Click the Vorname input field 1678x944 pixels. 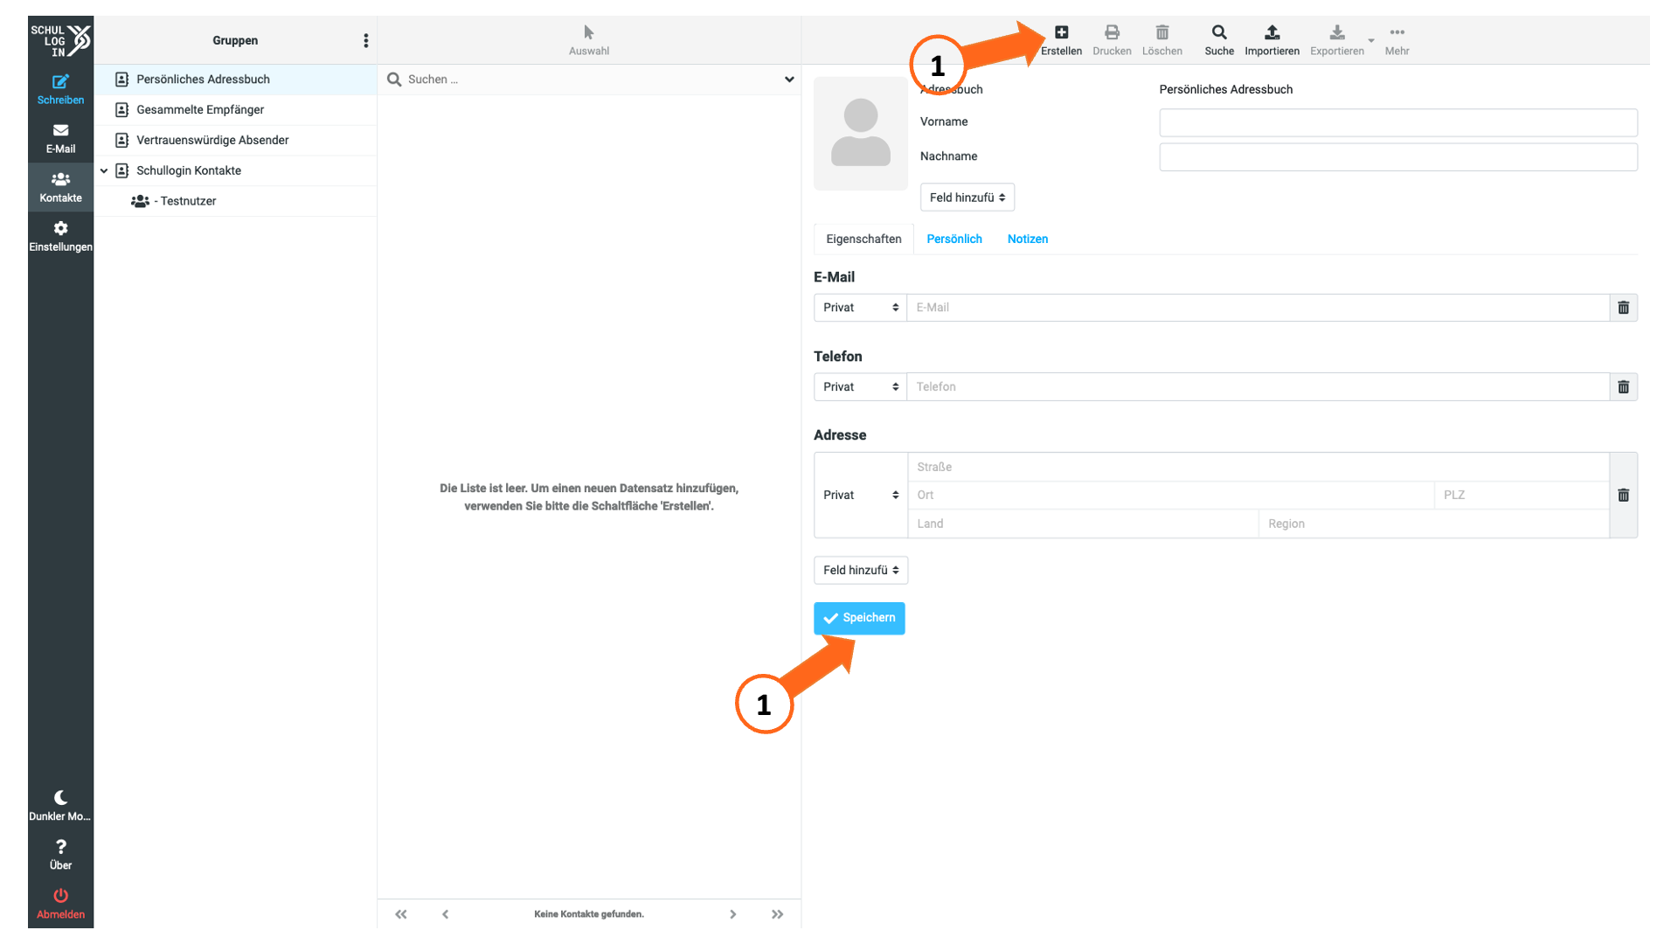tap(1397, 122)
